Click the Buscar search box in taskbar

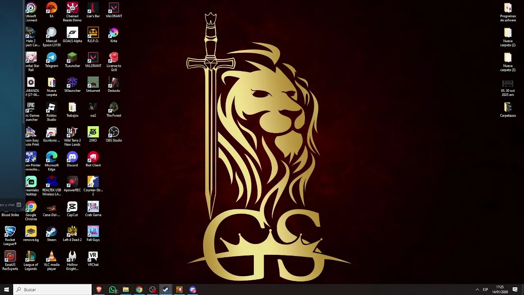(52, 290)
